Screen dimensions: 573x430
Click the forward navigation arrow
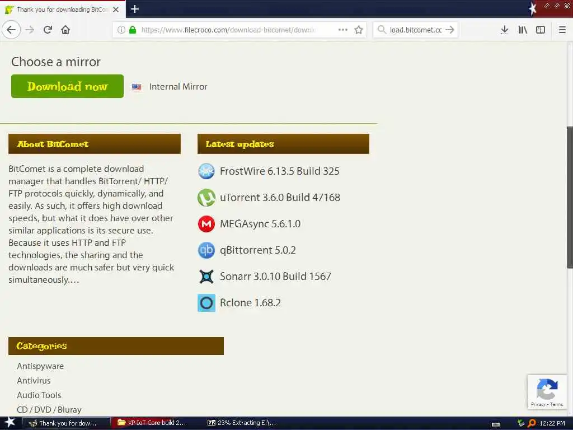(x=30, y=30)
